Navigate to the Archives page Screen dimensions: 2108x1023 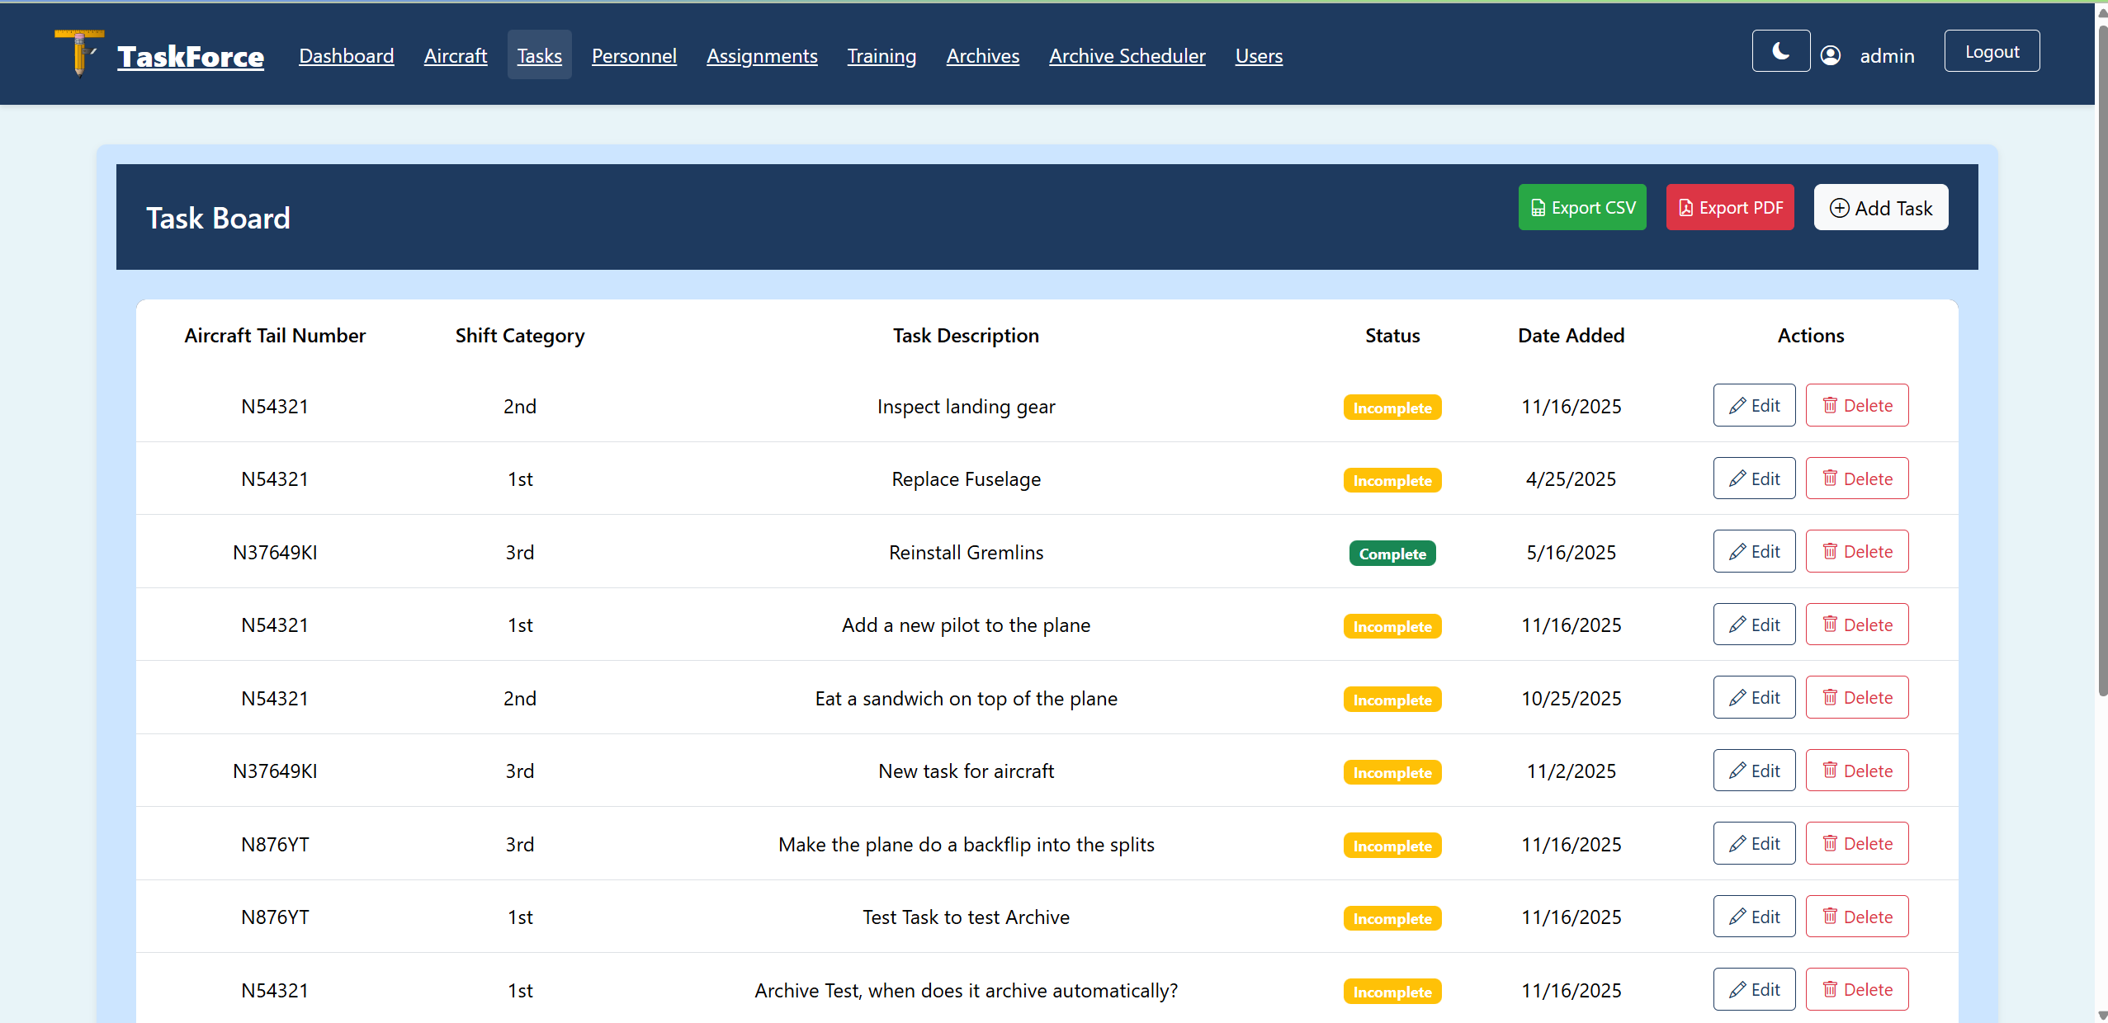982,55
